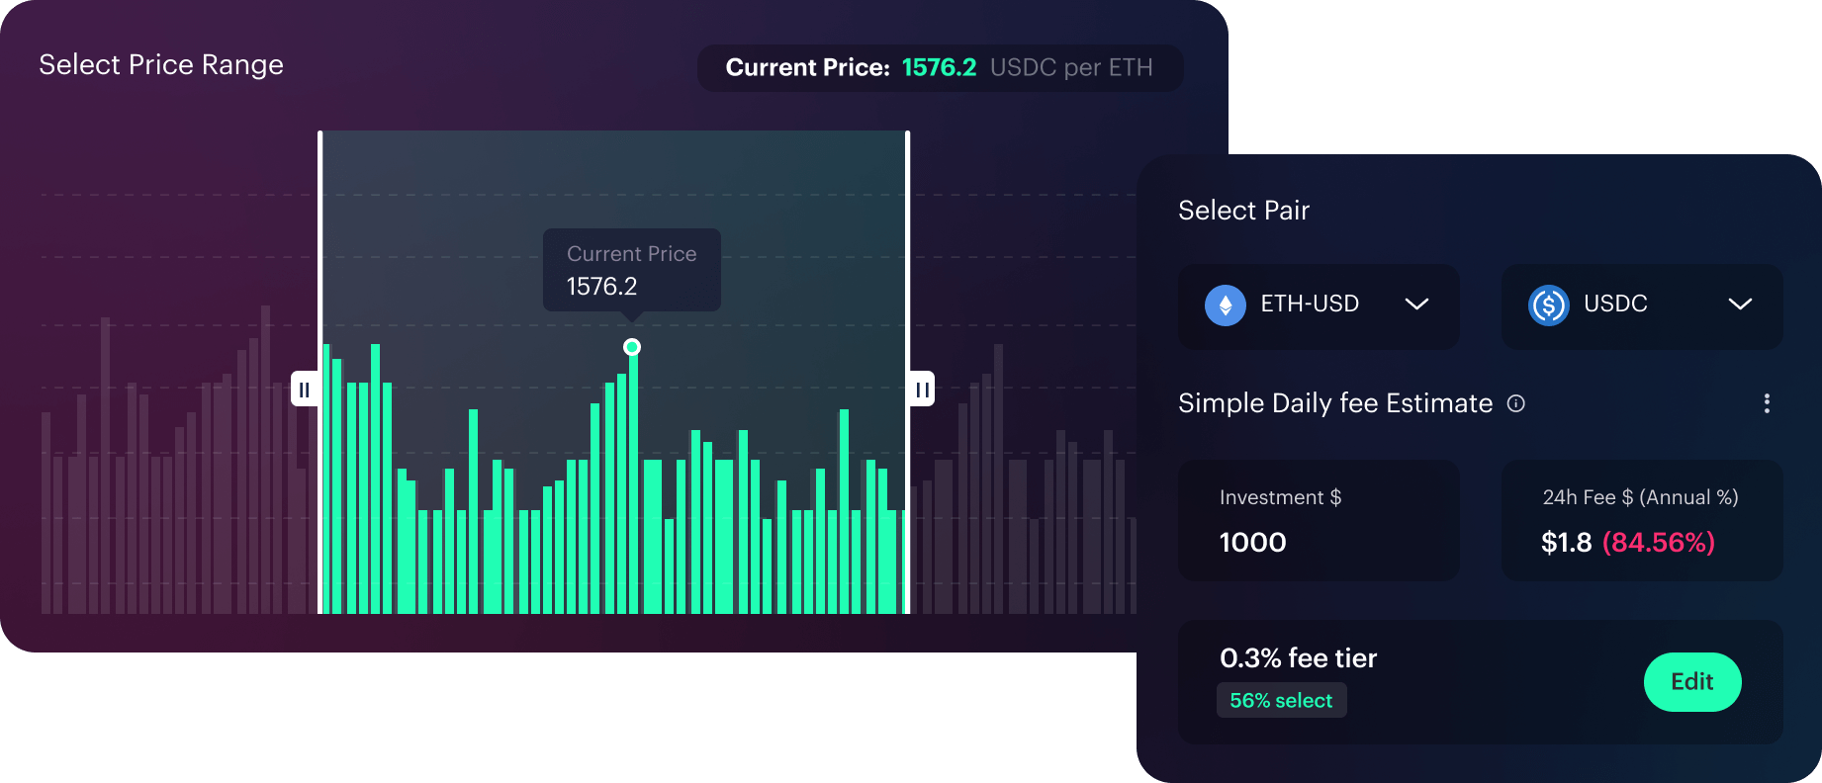
Task: Click the 84.56% annual percentage value
Action: point(1659,543)
